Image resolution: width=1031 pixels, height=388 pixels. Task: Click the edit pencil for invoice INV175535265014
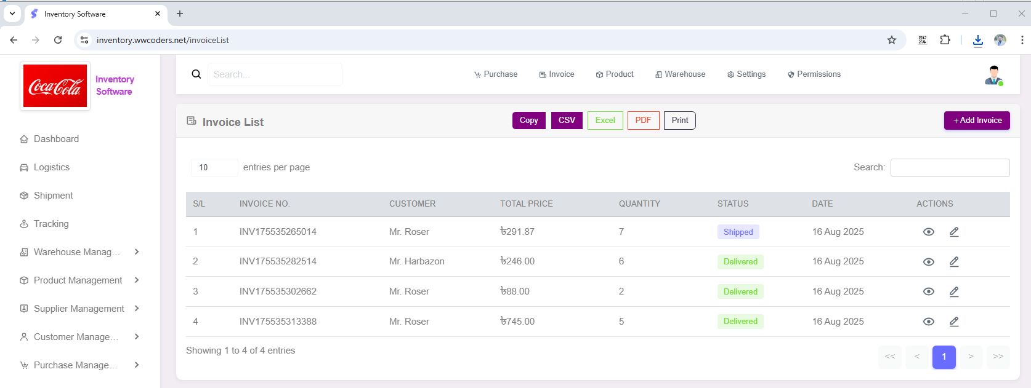[x=954, y=232]
